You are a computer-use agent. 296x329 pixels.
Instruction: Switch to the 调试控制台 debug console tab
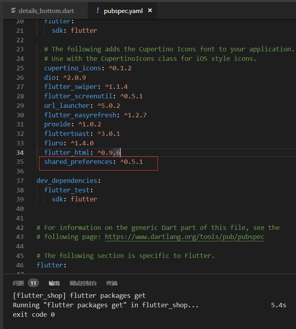pyautogui.click(x=83, y=283)
